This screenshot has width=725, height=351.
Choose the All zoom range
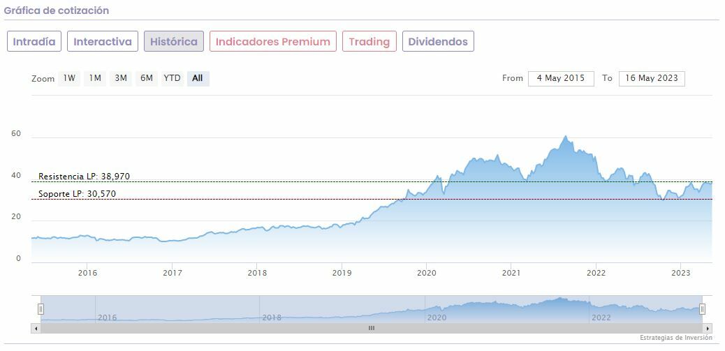tap(198, 78)
